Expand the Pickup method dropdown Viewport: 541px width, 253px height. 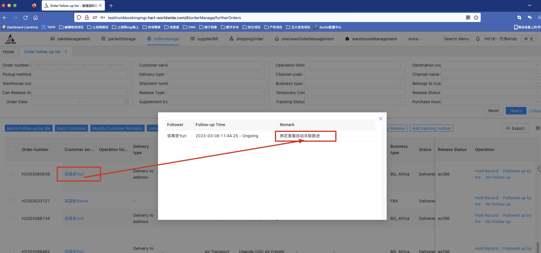point(81,74)
